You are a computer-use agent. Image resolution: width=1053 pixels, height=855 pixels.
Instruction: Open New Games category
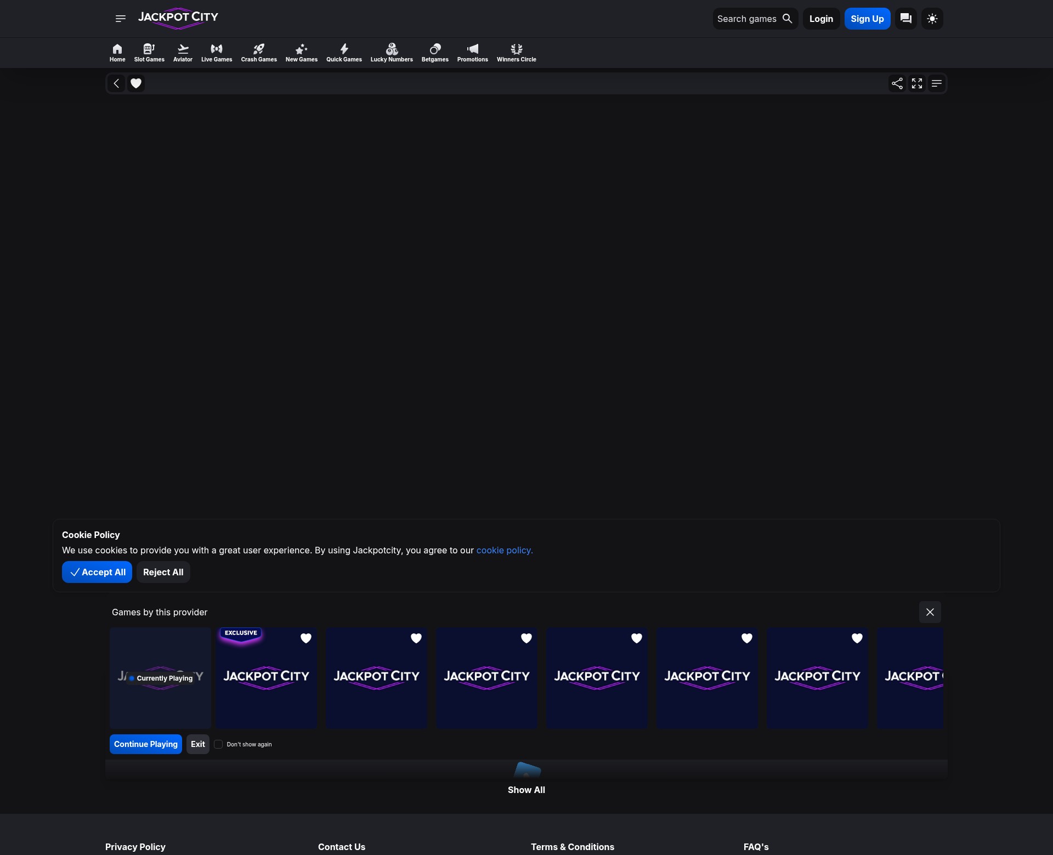coord(302,53)
